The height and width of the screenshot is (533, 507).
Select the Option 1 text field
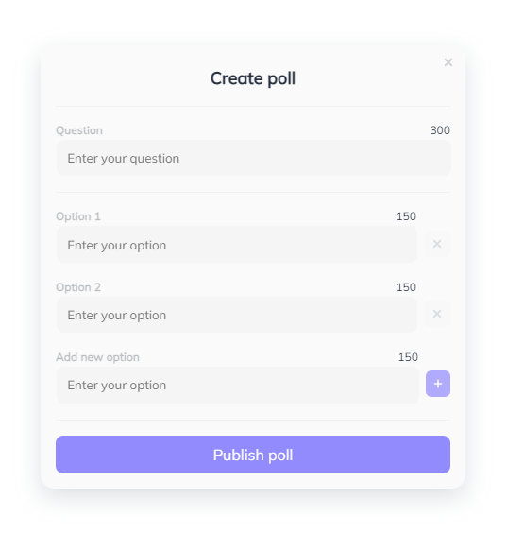(x=237, y=245)
